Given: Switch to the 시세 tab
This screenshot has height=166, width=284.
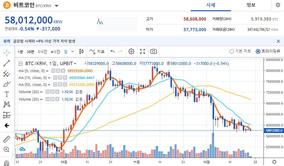Looking at the screenshot, I should 211,5.
